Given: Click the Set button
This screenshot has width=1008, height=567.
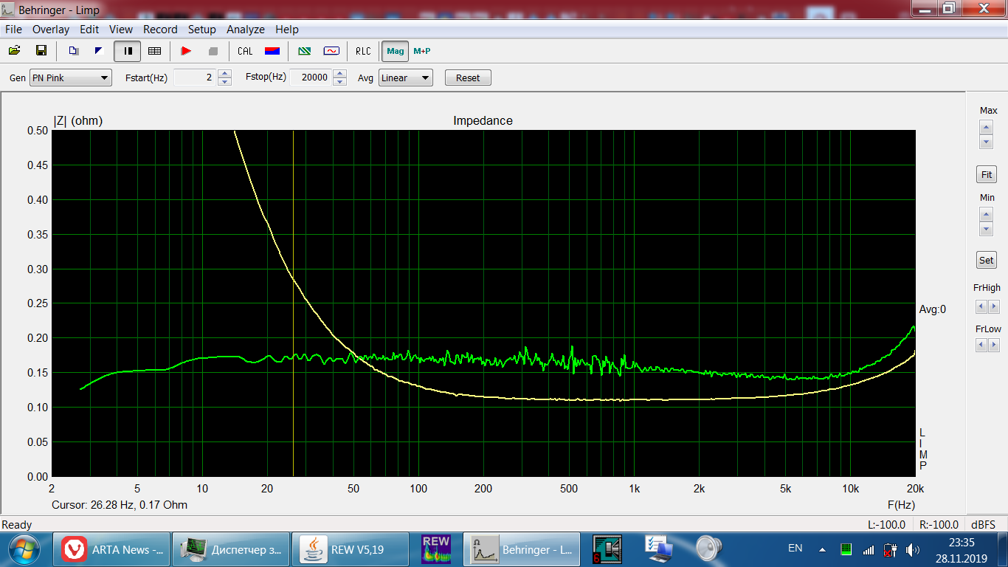Looking at the screenshot, I should (x=987, y=260).
